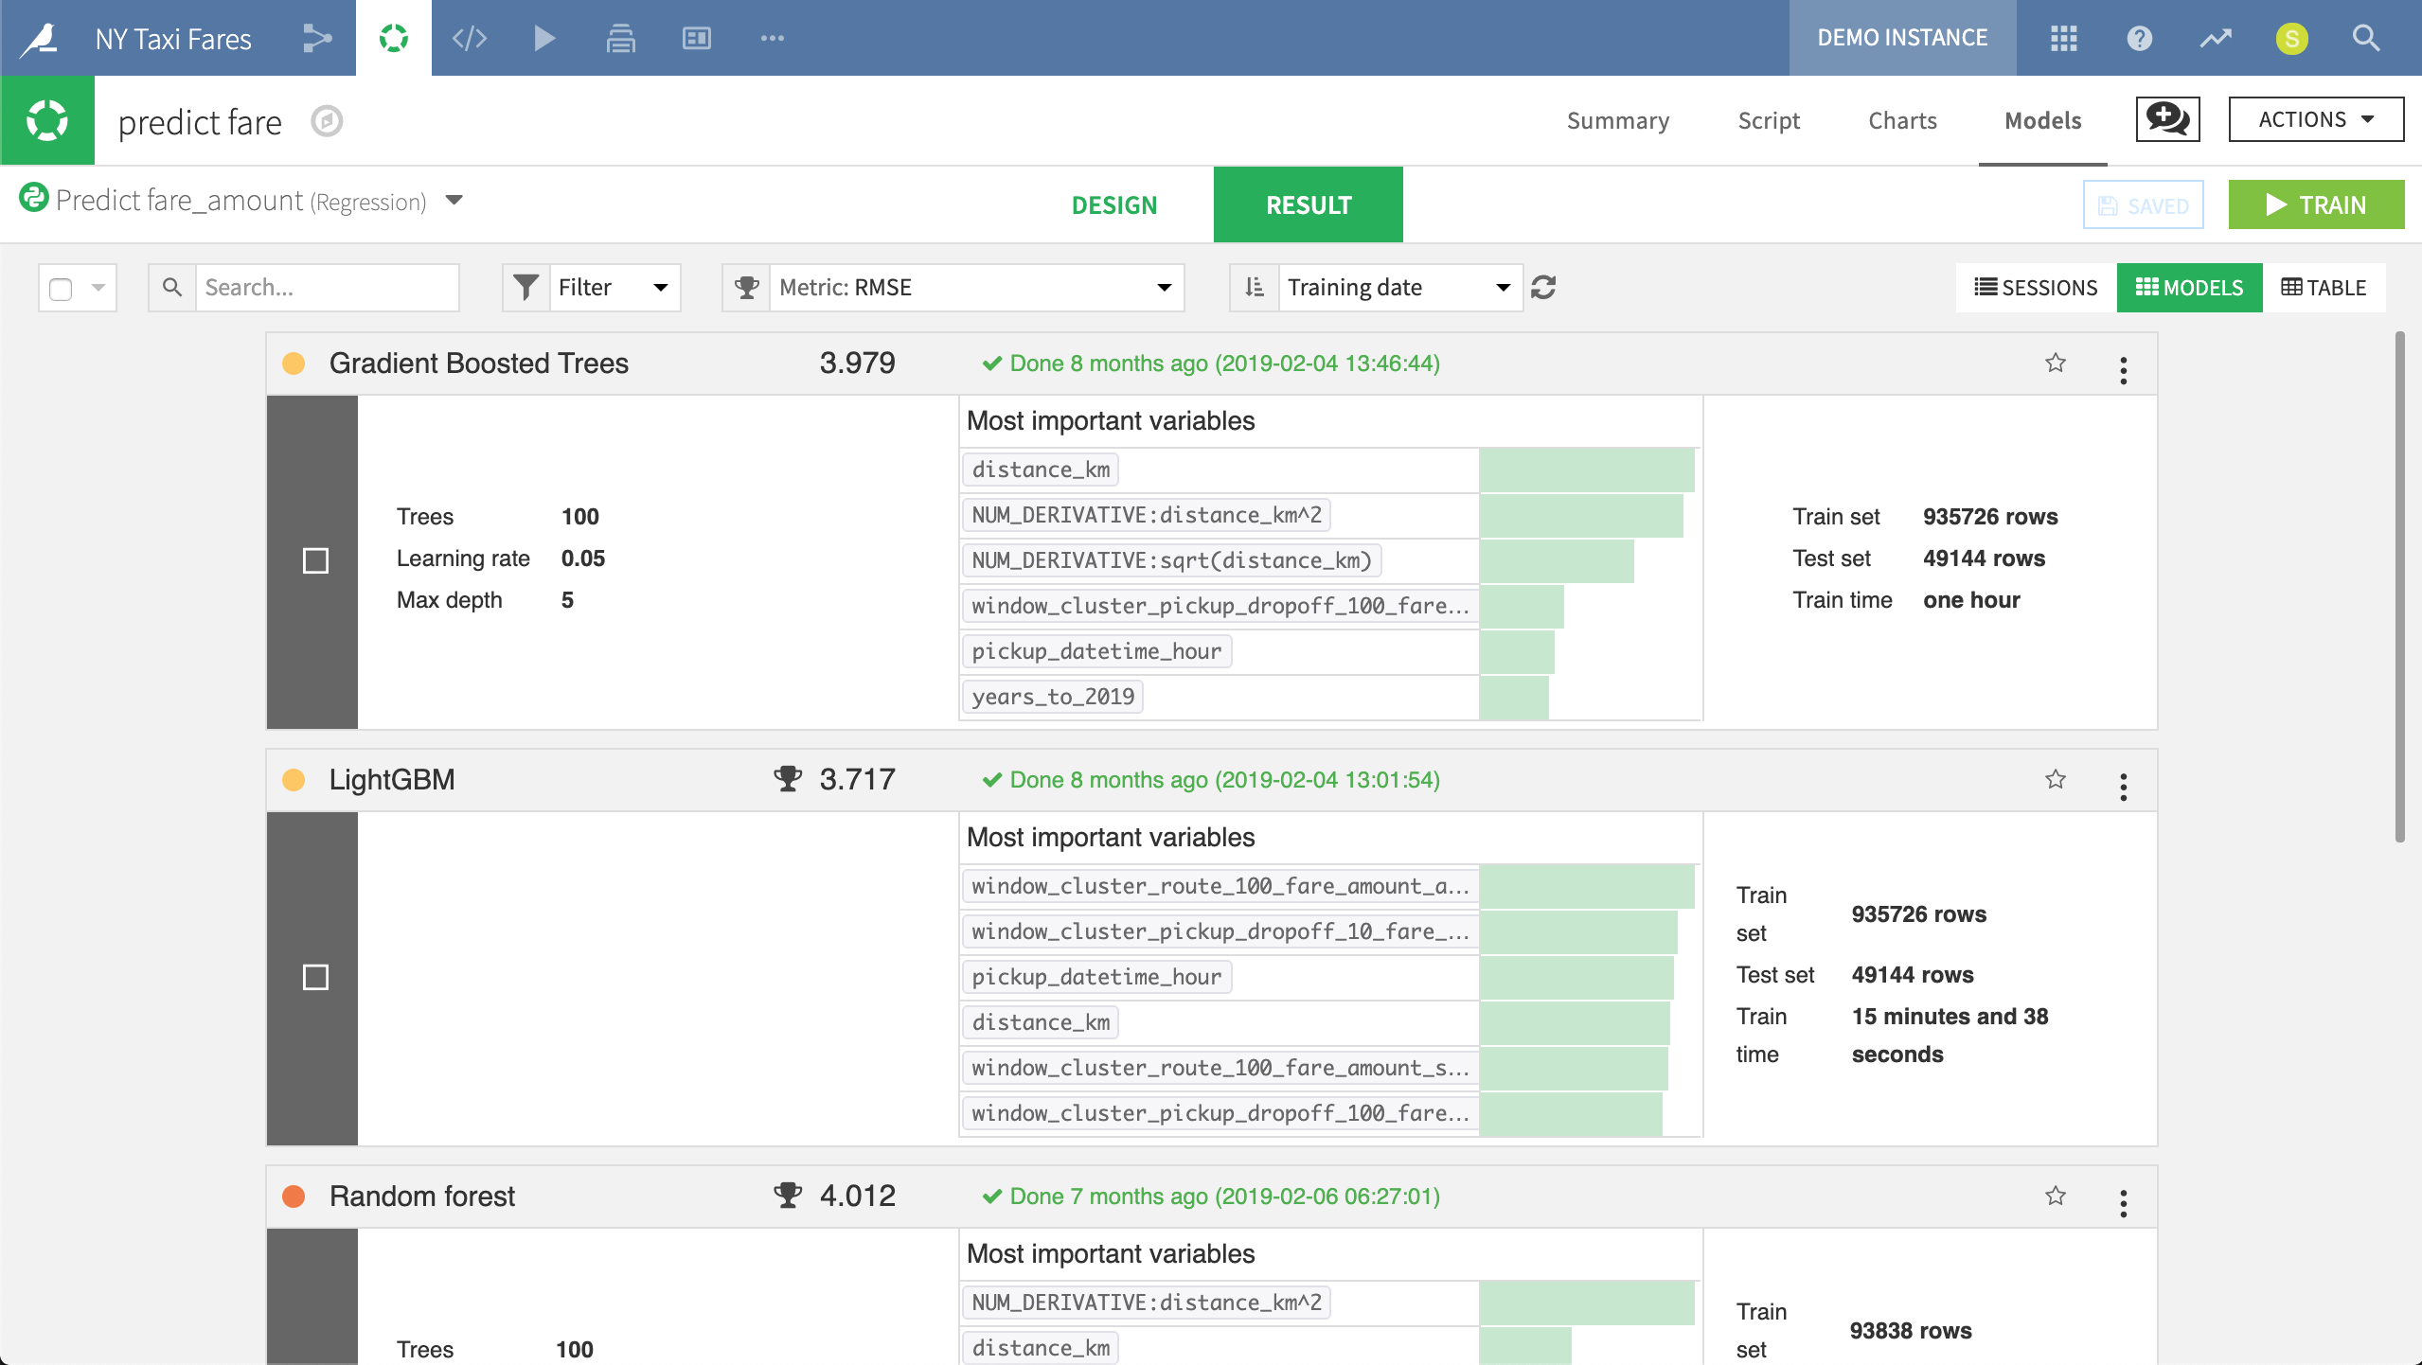Click the orange Random forest color dot
The height and width of the screenshot is (1365, 2422).
(x=294, y=1196)
